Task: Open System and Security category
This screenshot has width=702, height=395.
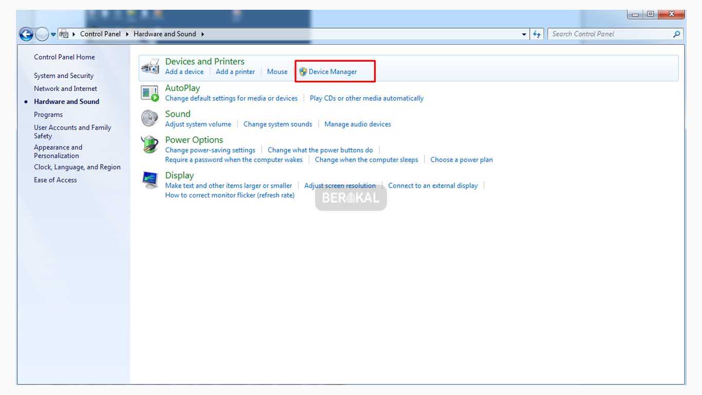Action: coord(64,76)
